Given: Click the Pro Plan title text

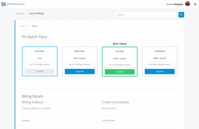Looking at the screenshot, I should (120, 51).
